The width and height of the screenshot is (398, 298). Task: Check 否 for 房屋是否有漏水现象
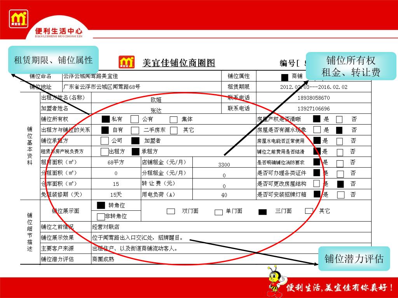point(339,130)
